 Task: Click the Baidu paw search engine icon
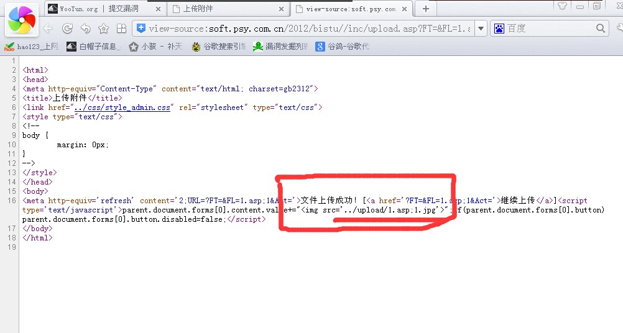point(499,29)
